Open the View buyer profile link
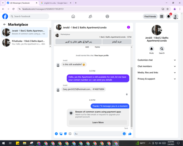Screen dimensions: 183x146 101,55
